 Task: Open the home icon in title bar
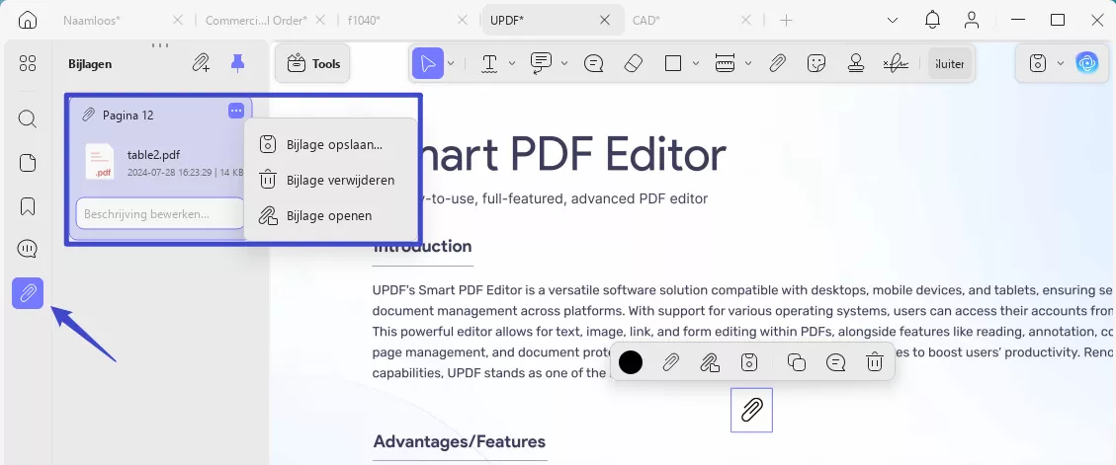pyautogui.click(x=27, y=20)
